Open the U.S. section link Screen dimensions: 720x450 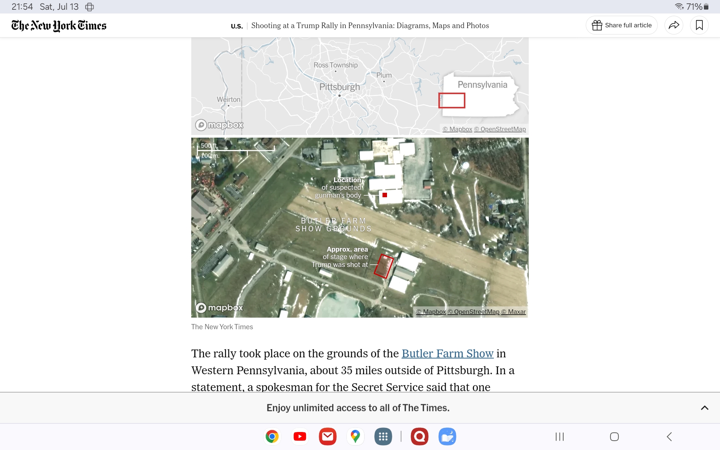(237, 26)
